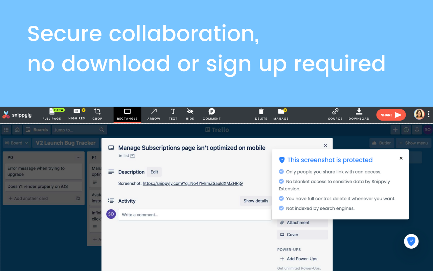Open Trello notifications bell
The height and width of the screenshot is (271, 433).
(x=417, y=130)
